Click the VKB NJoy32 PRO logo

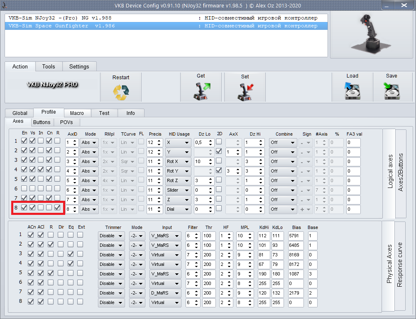click(x=52, y=84)
